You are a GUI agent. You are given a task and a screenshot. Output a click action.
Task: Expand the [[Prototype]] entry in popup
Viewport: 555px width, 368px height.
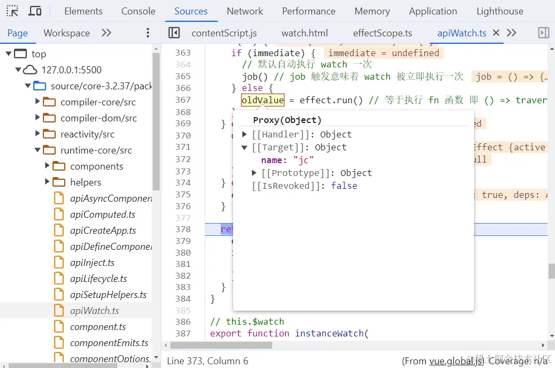pyautogui.click(x=254, y=173)
